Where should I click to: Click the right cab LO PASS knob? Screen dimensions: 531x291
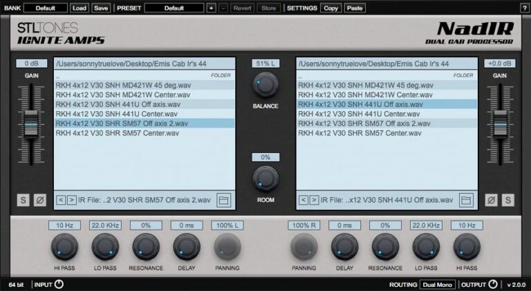426,247
